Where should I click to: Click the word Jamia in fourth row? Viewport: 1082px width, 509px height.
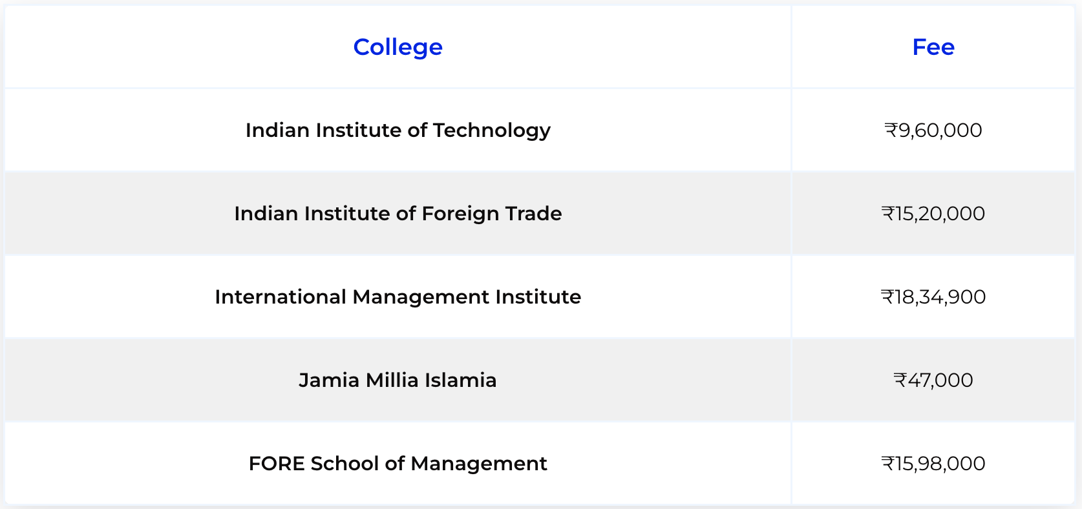329,380
